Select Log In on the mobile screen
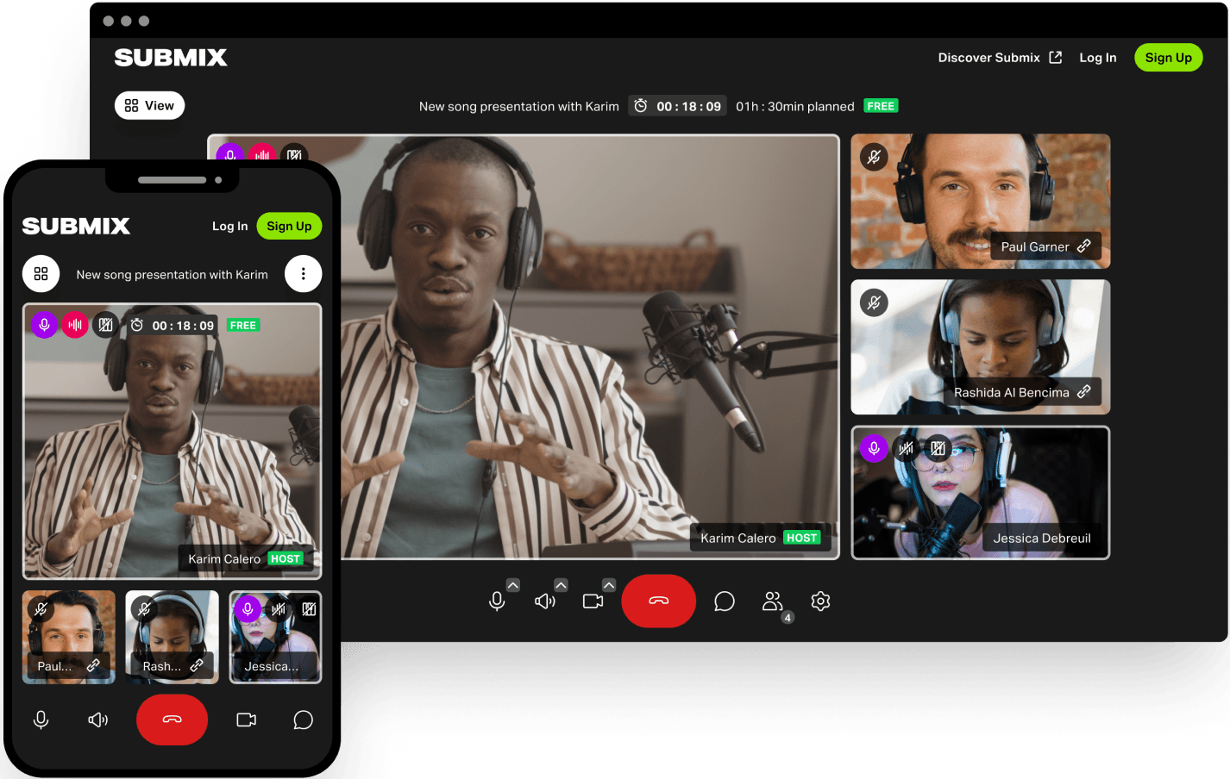This screenshot has width=1230, height=779. [x=229, y=226]
